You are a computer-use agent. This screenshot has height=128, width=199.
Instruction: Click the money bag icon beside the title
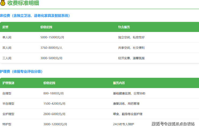point(3,3)
